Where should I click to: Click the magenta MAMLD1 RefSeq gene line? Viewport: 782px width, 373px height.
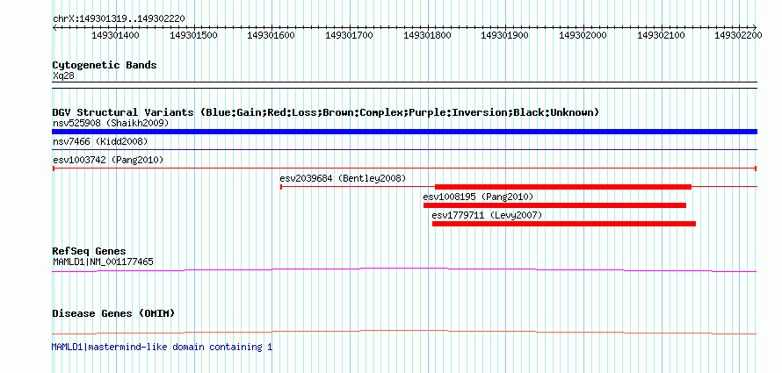pos(404,269)
